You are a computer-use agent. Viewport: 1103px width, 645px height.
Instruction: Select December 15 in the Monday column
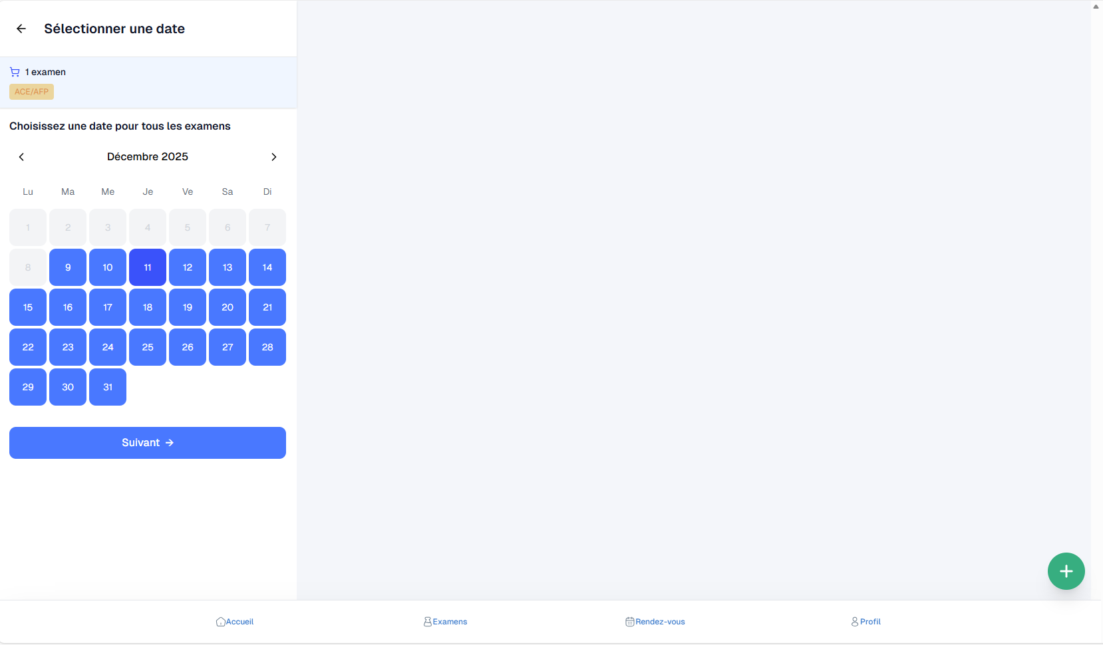point(28,307)
